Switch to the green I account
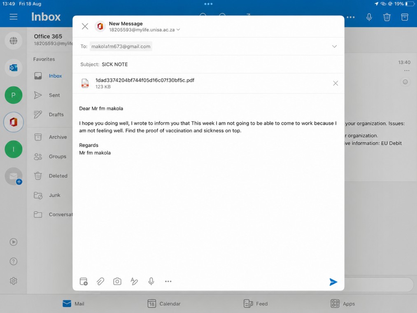The image size is (417, 313). click(13, 149)
